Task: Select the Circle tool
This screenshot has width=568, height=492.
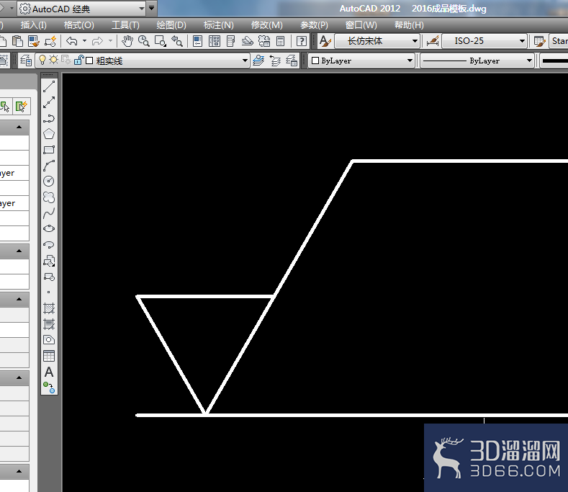Action: (49, 181)
